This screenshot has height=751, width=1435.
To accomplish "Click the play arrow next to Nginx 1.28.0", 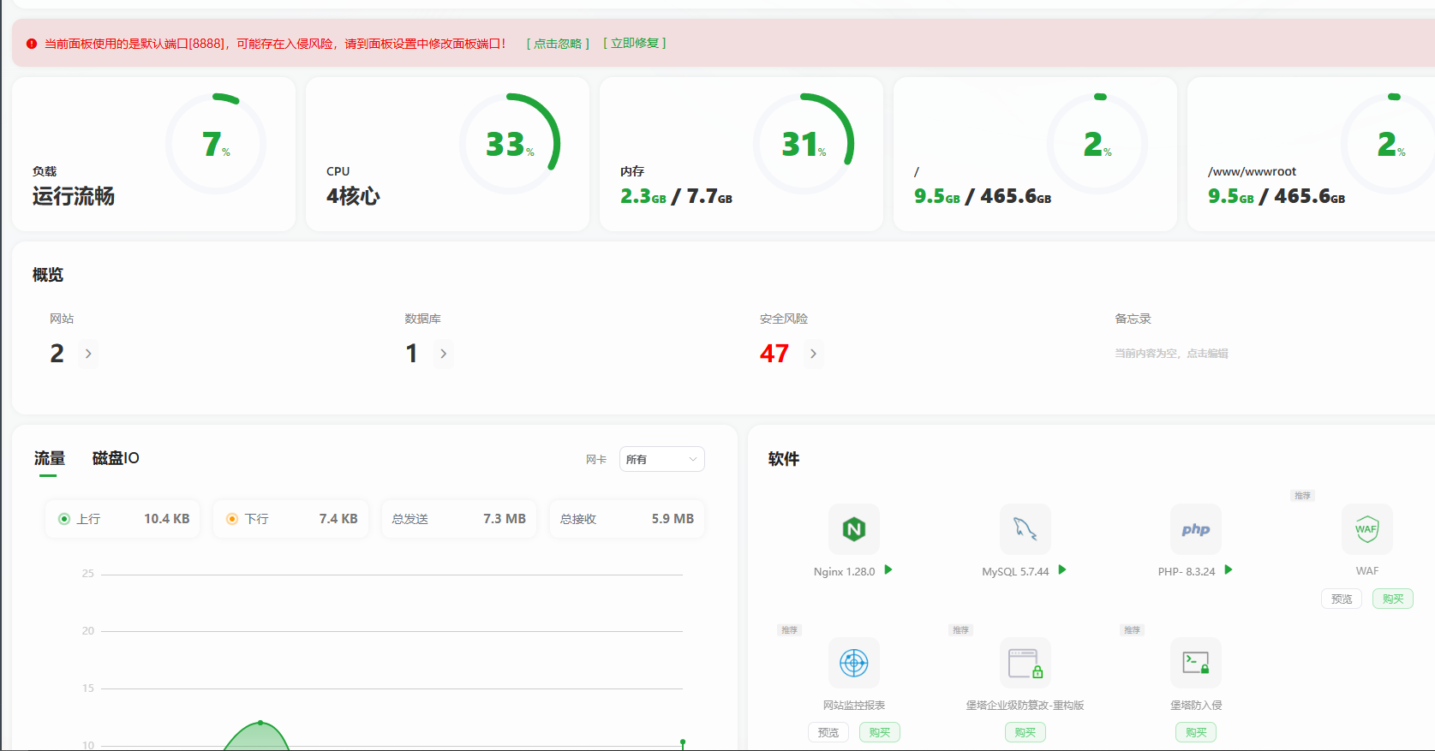I will tap(888, 570).
